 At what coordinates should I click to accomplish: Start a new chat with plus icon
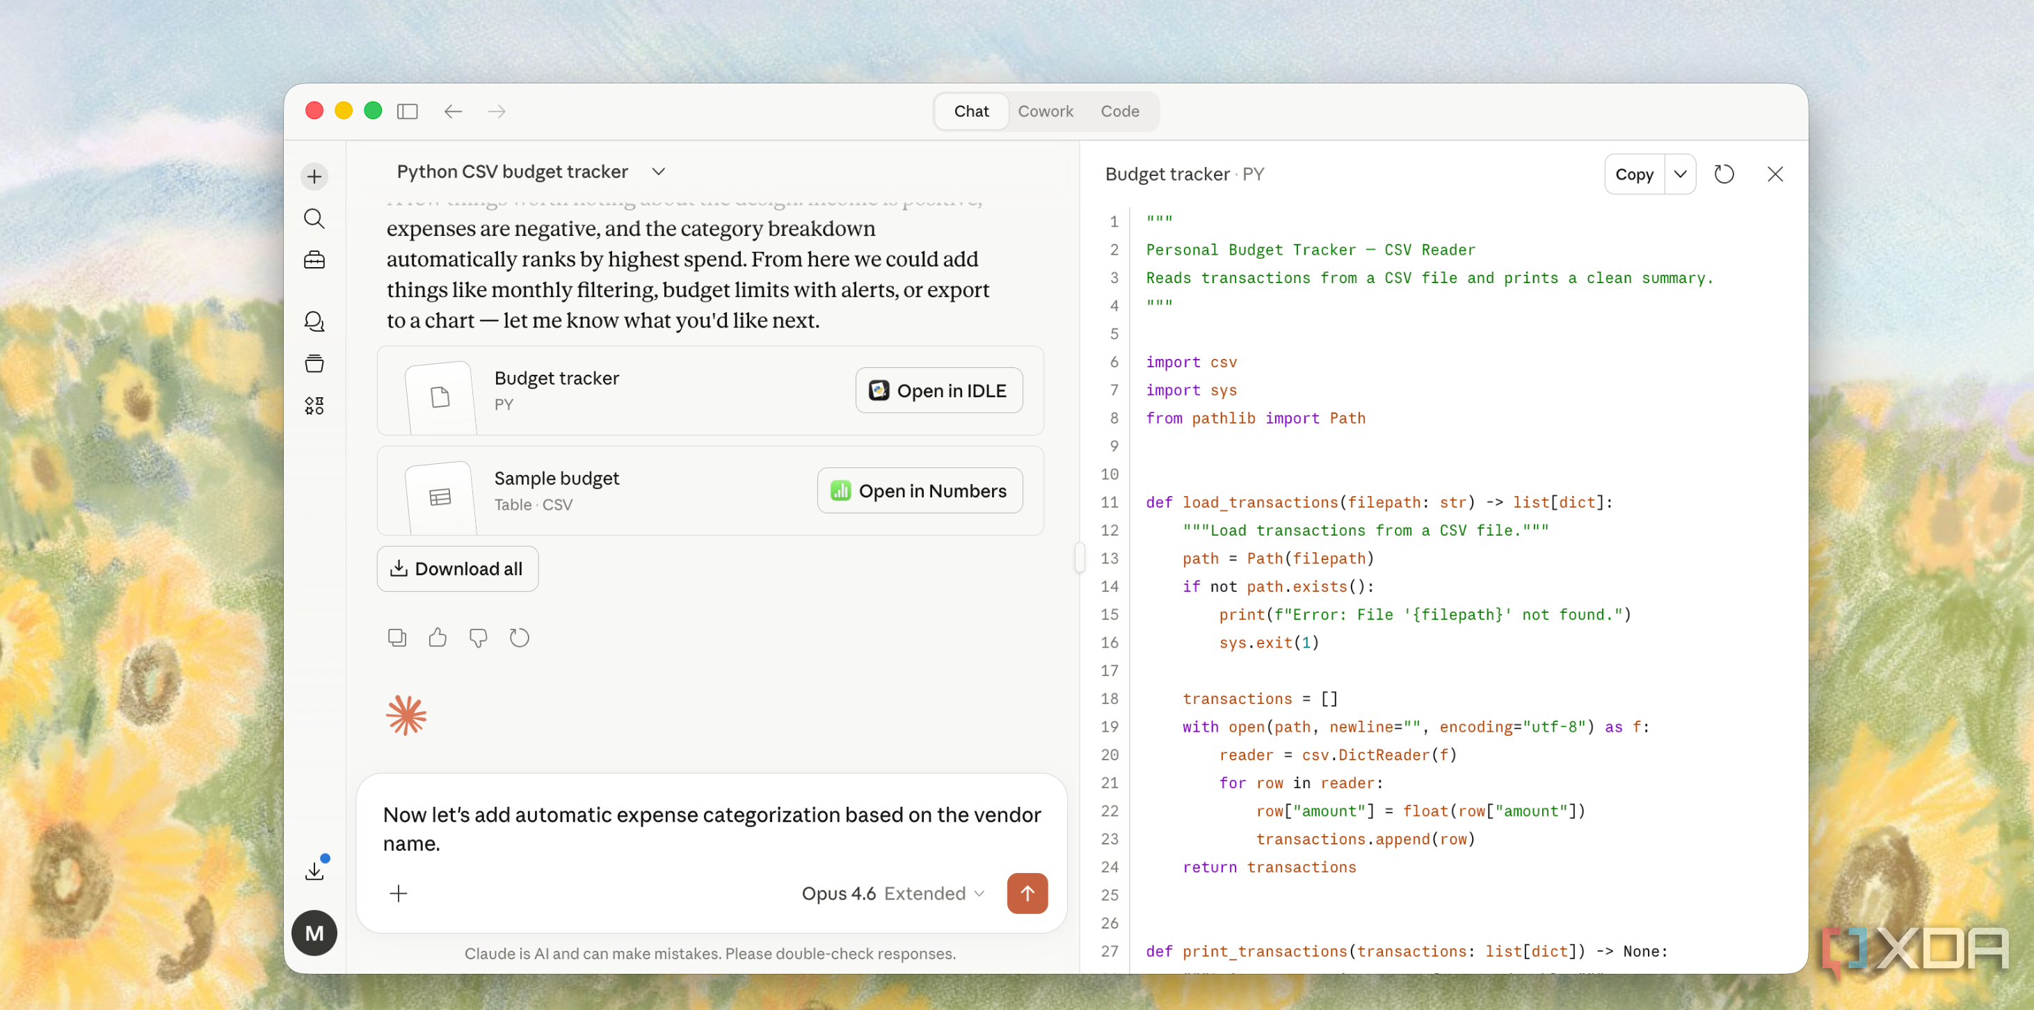pyautogui.click(x=314, y=176)
